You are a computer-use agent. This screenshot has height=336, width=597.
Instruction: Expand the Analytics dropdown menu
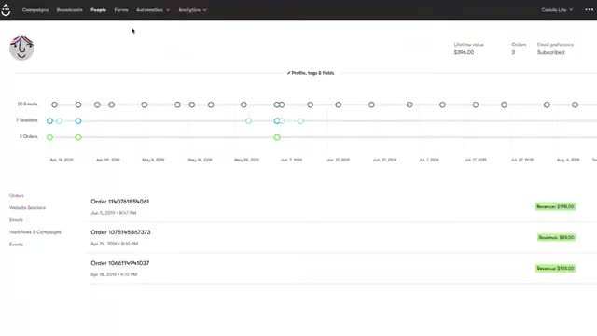[193, 10]
